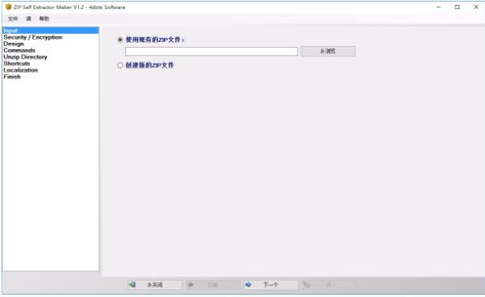Image resolution: width=485 pixels, height=297 pixels.
Task: Click the ZIP Self Extractor Maker title icon
Action: 8,6
